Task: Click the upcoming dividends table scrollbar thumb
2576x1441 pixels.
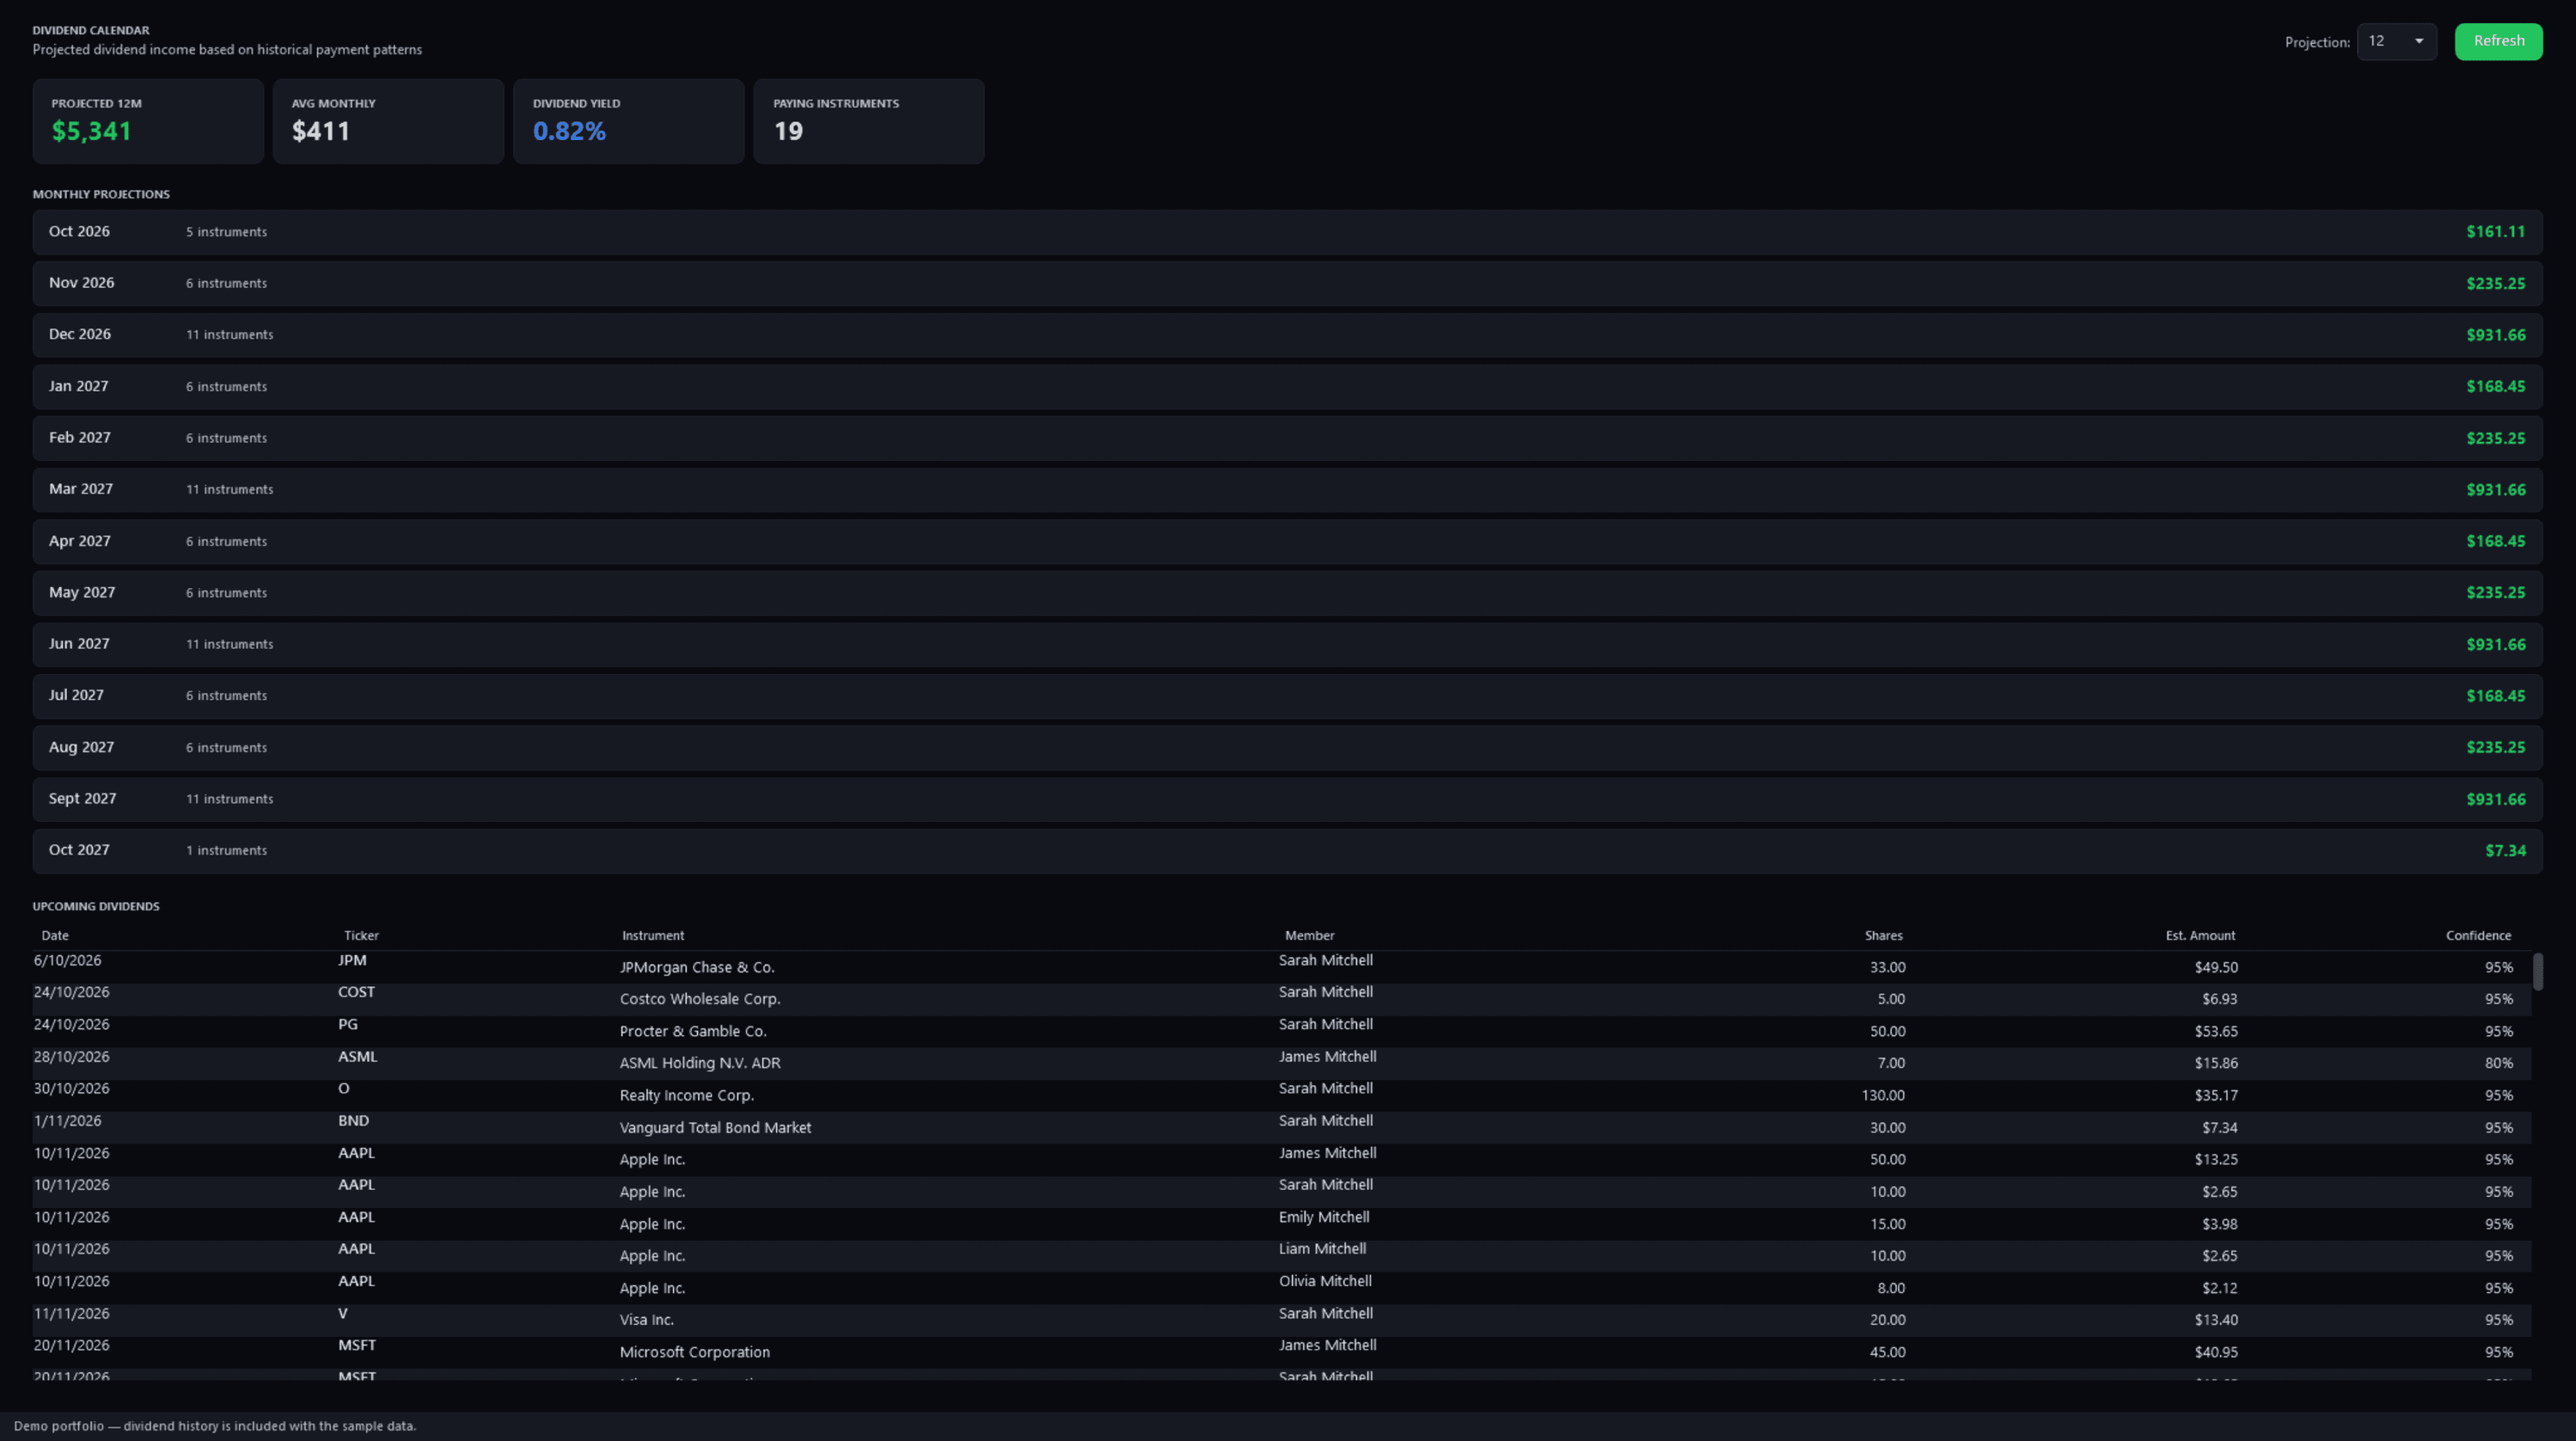Action: click(x=2537, y=971)
